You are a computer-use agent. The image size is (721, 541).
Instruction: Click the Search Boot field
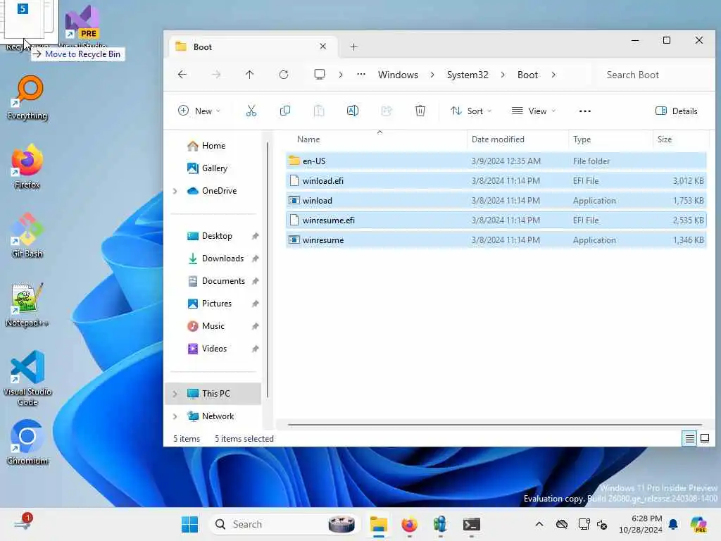click(x=653, y=75)
